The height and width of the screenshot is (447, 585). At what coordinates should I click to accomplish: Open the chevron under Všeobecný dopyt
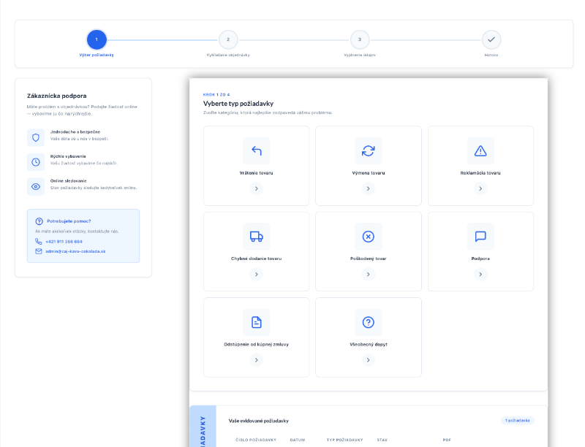pos(369,360)
